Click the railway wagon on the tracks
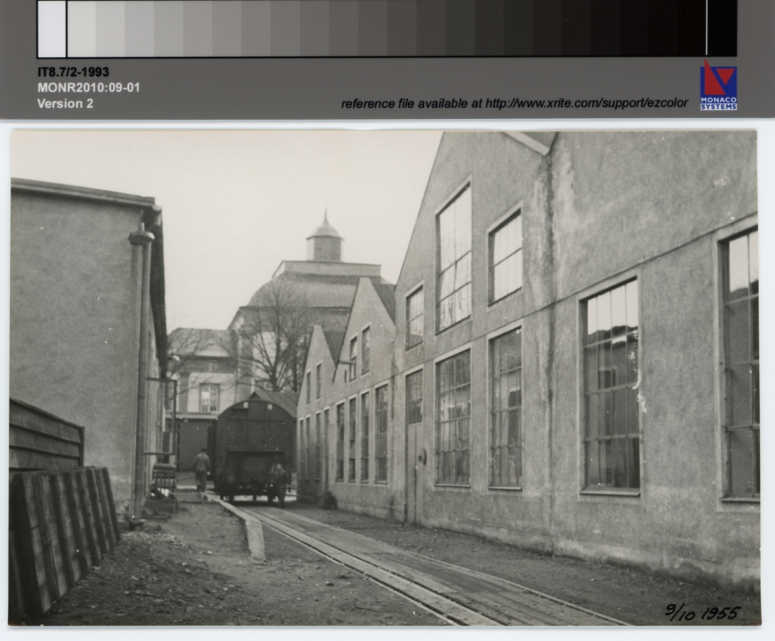The width and height of the screenshot is (775, 641). point(252,445)
